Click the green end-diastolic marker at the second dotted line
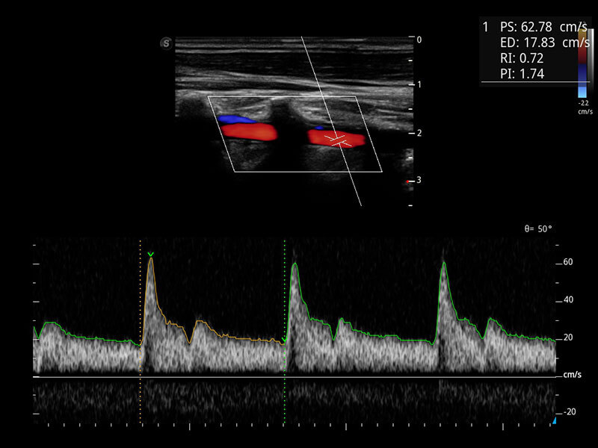Screen dimensions: 598x448 coord(284,341)
